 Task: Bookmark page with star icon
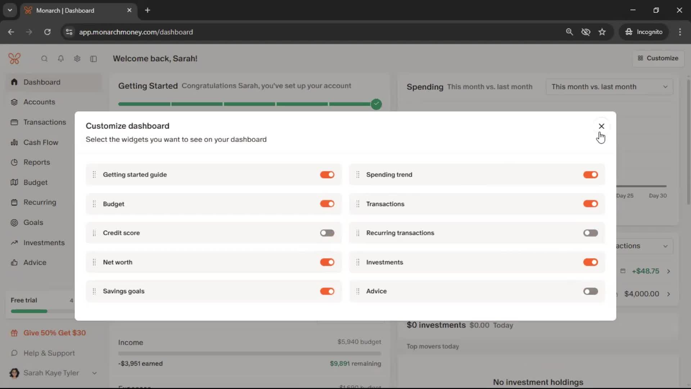coord(602,32)
